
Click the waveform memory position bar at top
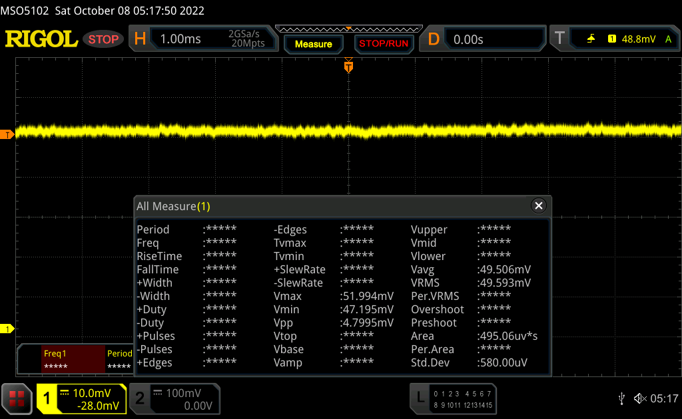(348, 29)
